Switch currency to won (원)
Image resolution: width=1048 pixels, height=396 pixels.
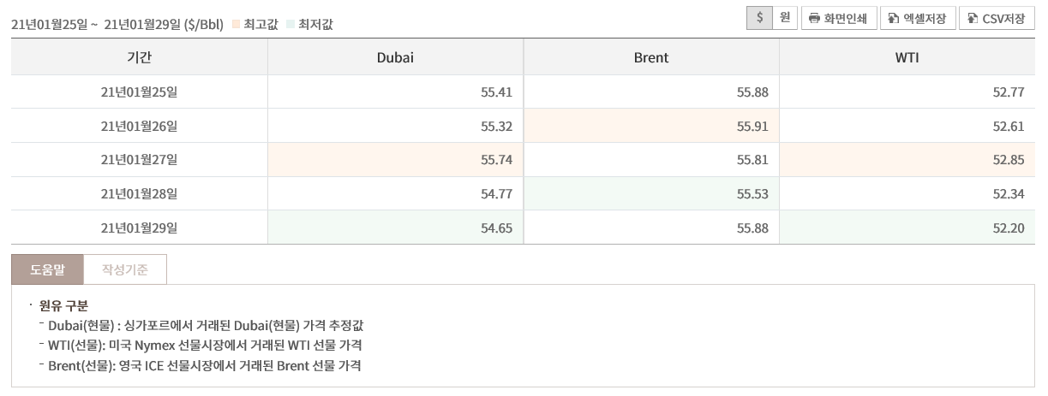[784, 18]
